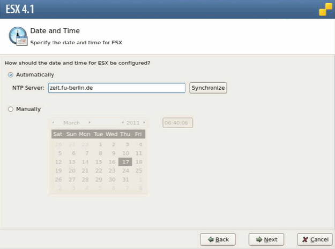
Task: Click the Back button
Action: click(x=218, y=239)
